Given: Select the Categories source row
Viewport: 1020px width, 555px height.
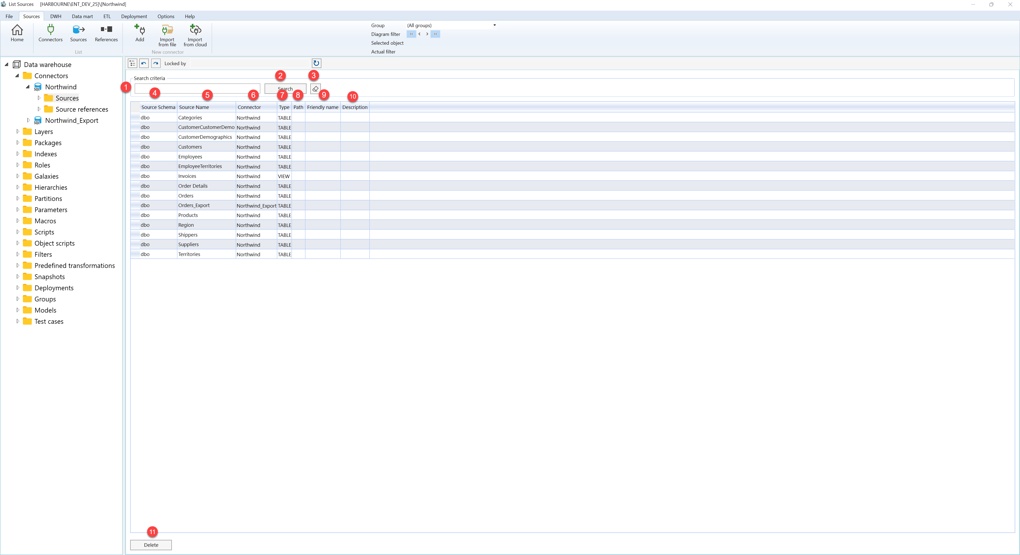Looking at the screenshot, I should [x=572, y=118].
